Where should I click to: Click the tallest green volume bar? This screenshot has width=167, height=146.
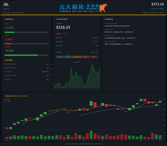[x=91, y=135]
